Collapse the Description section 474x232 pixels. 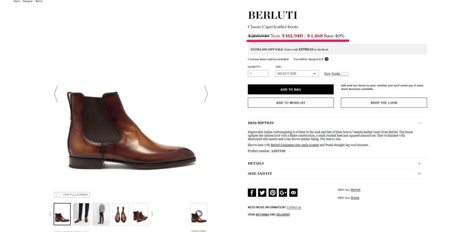(x=419, y=123)
